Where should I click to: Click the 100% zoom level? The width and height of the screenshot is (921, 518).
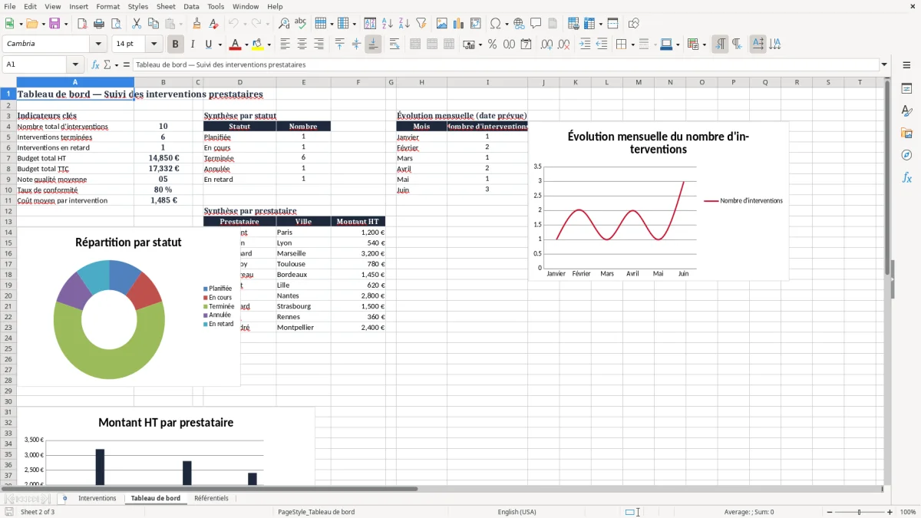pos(908,512)
